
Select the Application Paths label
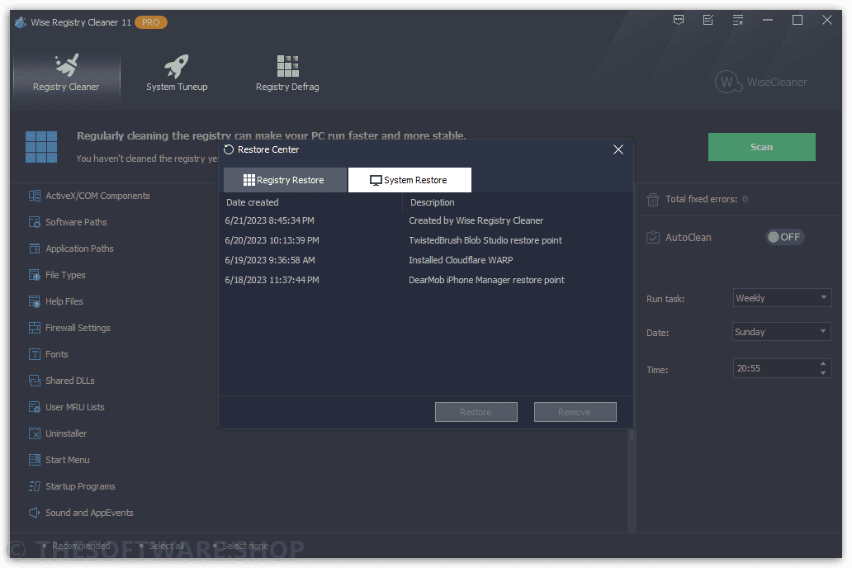(79, 248)
